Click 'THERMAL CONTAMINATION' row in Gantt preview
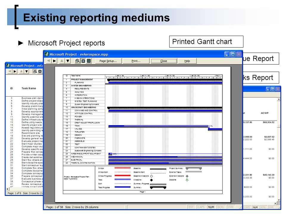The height and width of the screenshot is (214, 286). tap(83, 163)
